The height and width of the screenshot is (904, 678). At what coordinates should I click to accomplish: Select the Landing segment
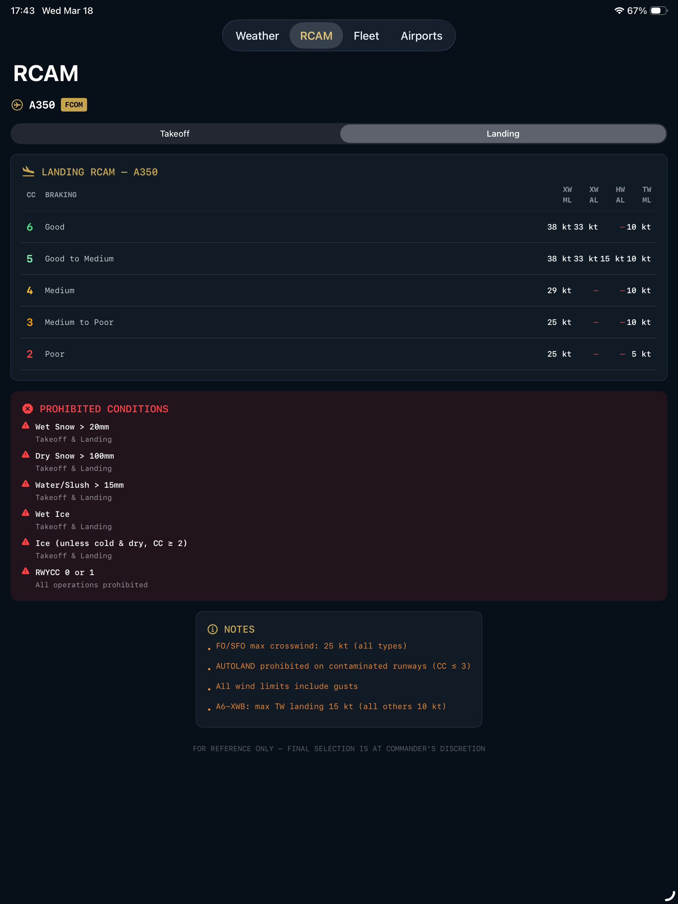point(503,134)
